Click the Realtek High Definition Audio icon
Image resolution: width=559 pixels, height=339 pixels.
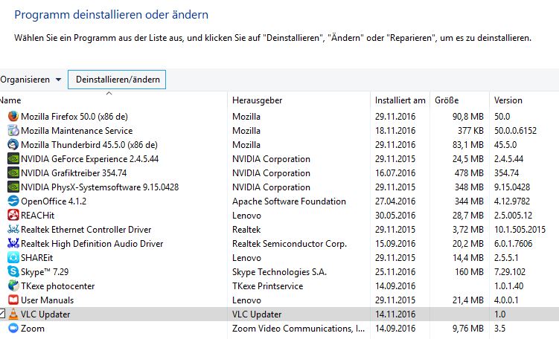pyautogui.click(x=13, y=244)
